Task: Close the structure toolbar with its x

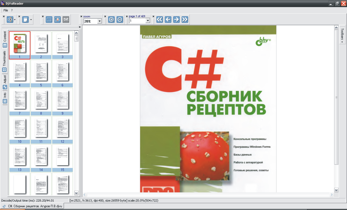Action: coord(4,16)
